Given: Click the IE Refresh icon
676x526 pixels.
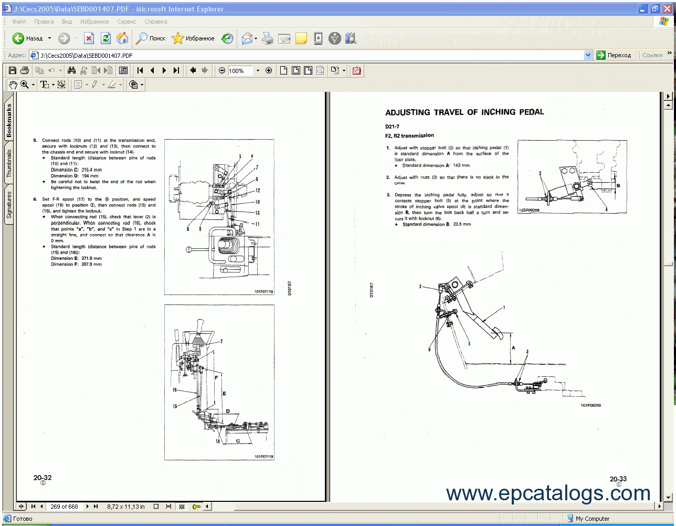Looking at the screenshot, I should [x=106, y=38].
